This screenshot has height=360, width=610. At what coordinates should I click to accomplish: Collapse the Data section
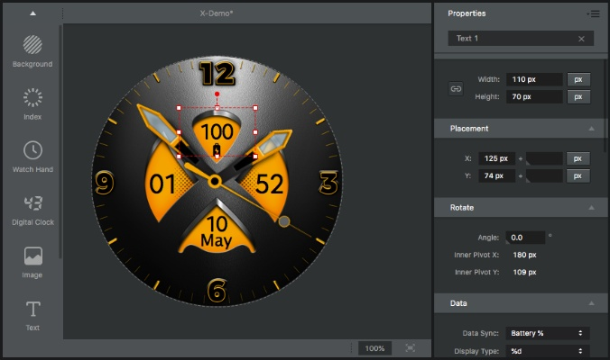pos(591,304)
